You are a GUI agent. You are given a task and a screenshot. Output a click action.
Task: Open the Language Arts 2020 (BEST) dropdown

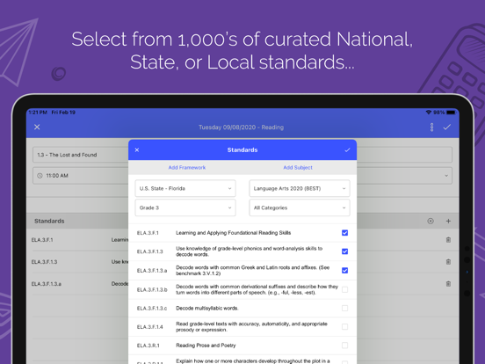(300, 188)
